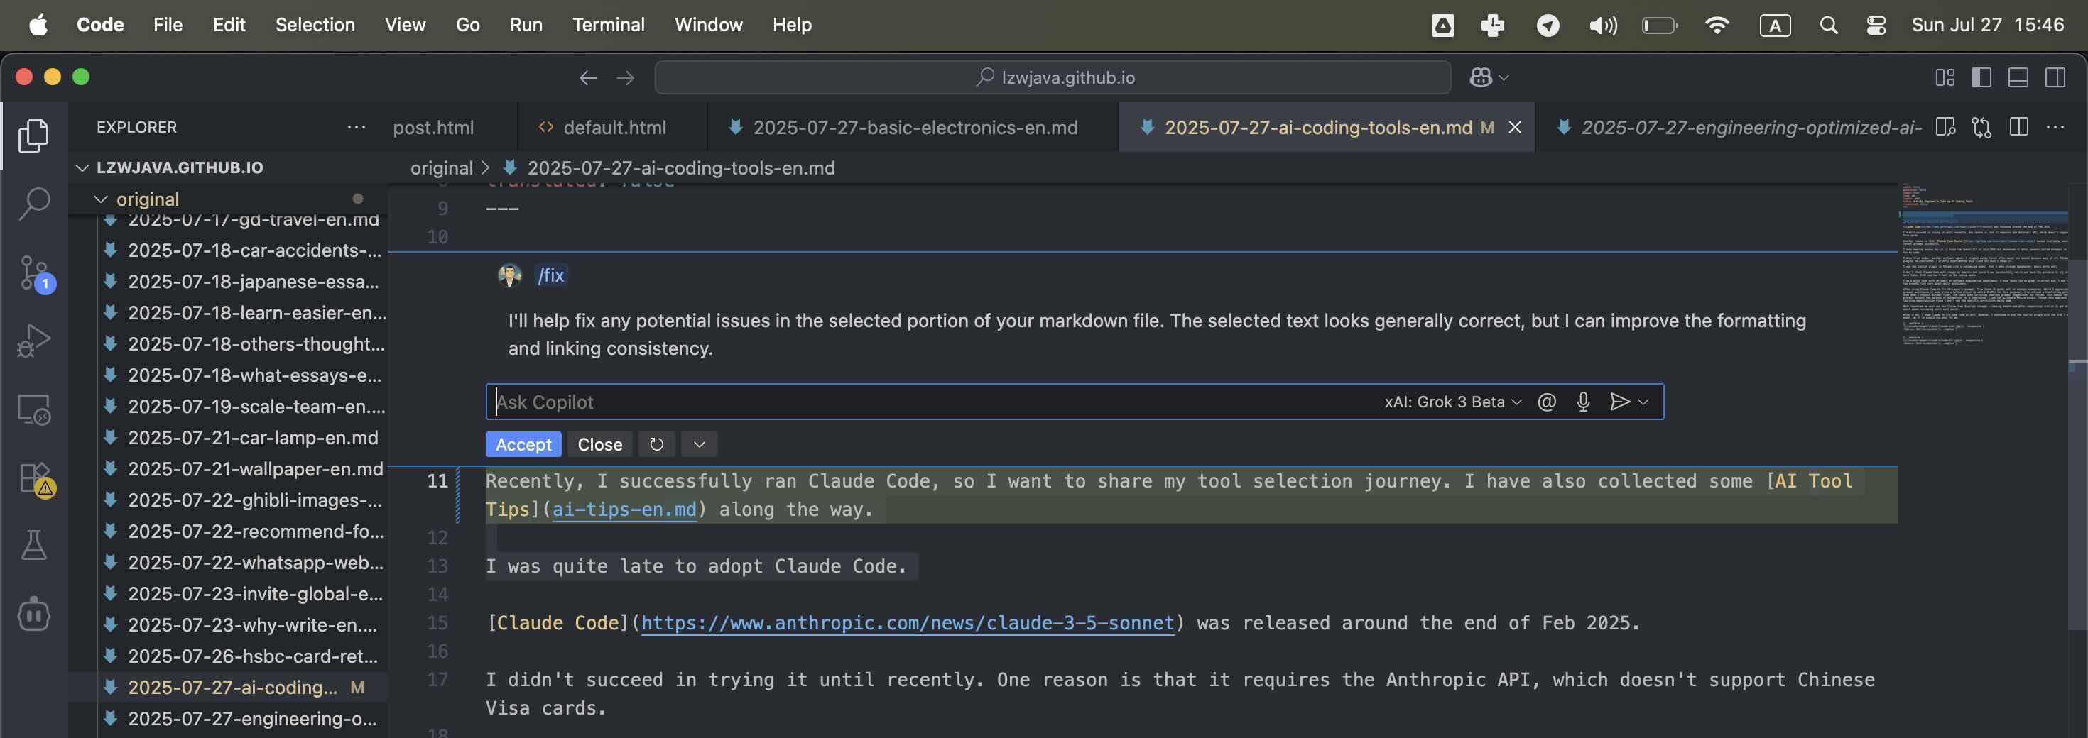Open 2025-07-19-scale-team-en file

pos(256,407)
